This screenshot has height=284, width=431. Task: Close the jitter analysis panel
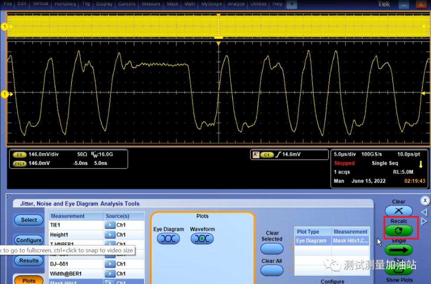click(425, 201)
